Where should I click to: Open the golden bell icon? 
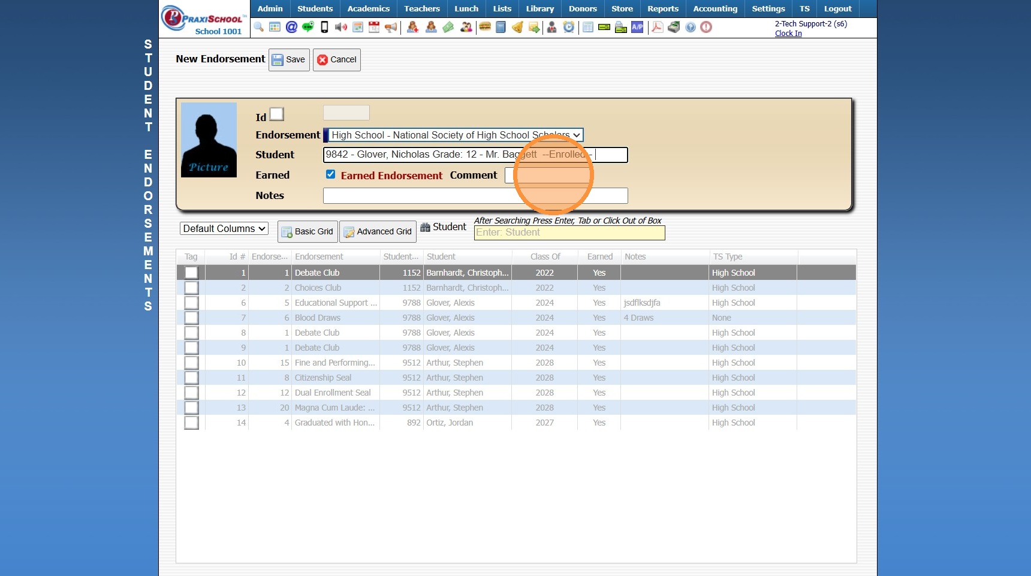517,27
